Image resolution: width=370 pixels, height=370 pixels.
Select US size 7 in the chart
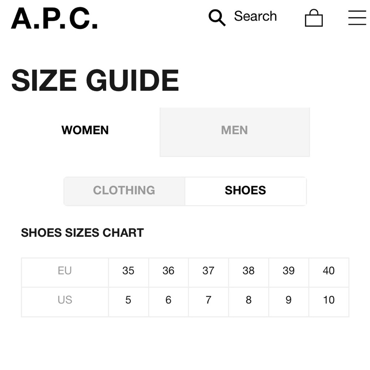(x=208, y=300)
